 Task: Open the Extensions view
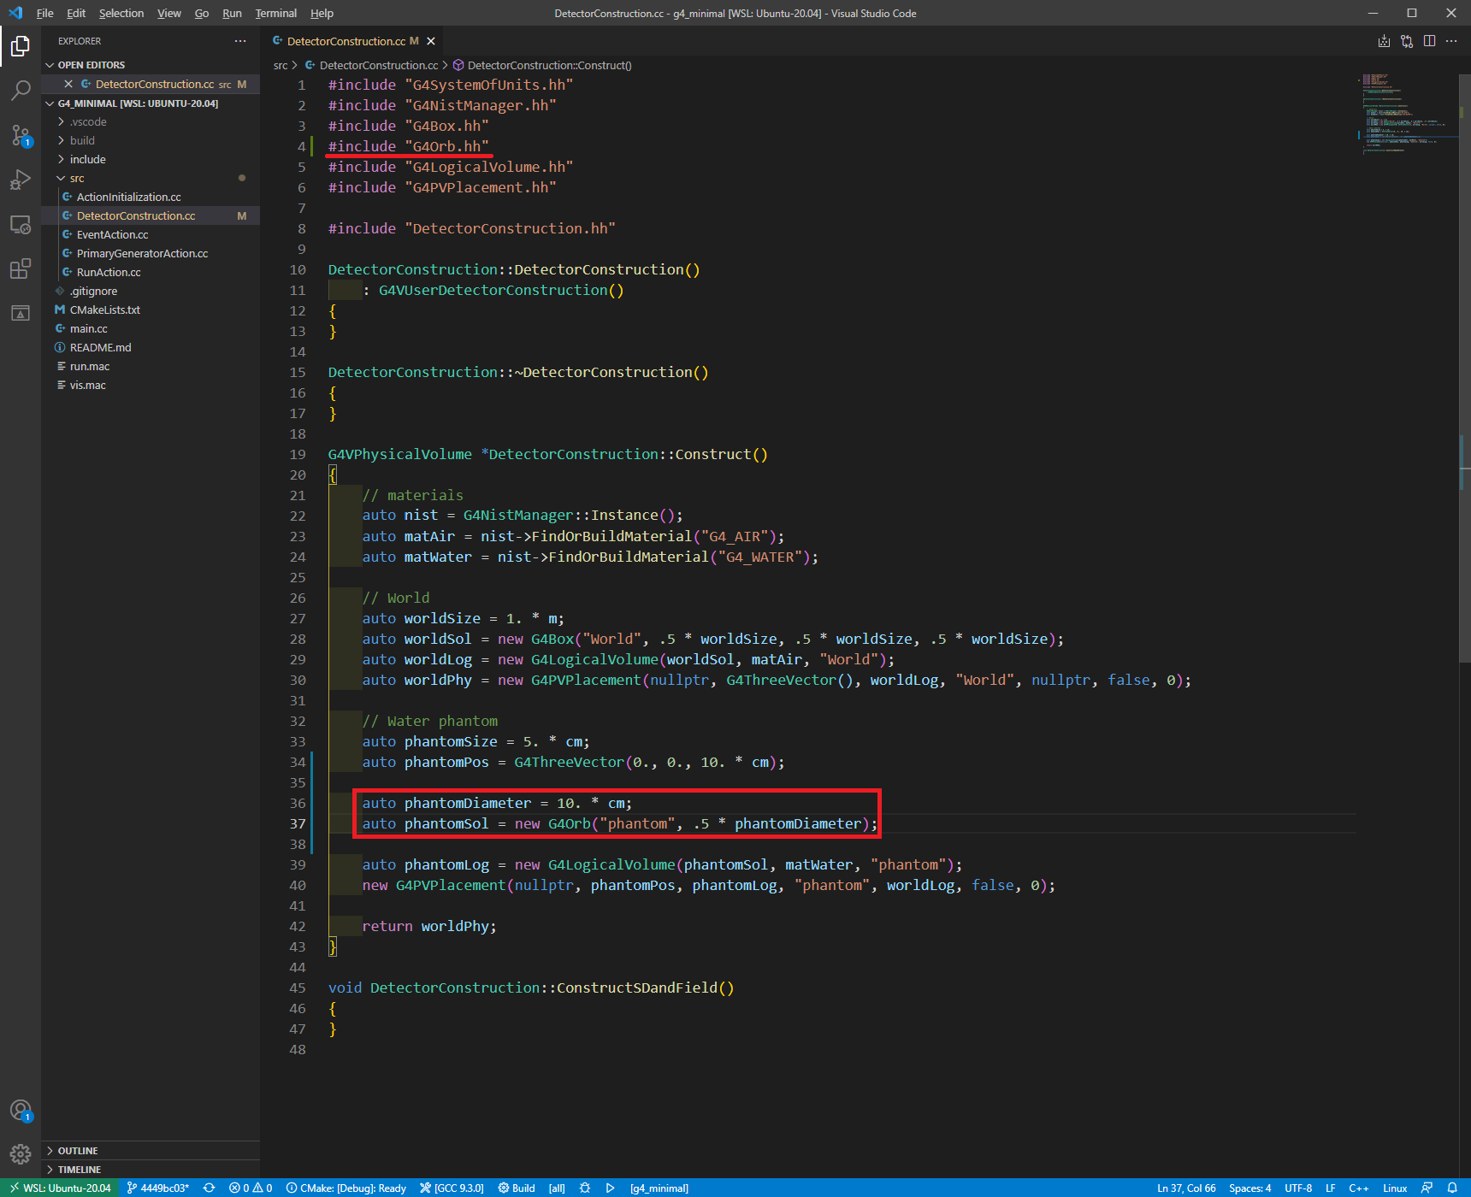click(x=21, y=269)
